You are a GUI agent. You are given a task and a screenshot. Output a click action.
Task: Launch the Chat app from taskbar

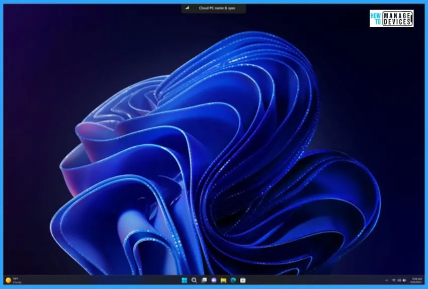coord(214,280)
